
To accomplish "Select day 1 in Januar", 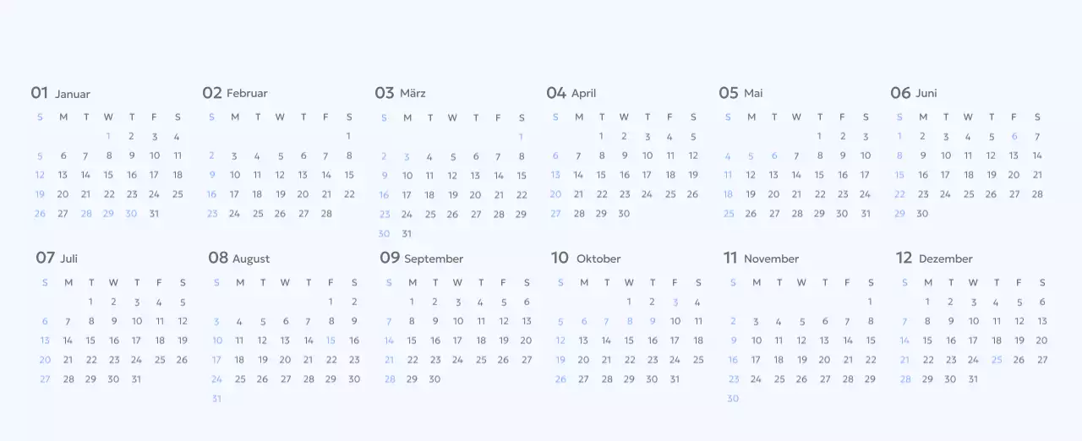I will click(x=108, y=136).
